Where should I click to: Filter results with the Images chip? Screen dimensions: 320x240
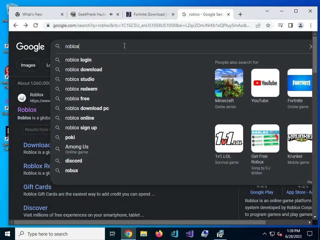(x=28, y=65)
